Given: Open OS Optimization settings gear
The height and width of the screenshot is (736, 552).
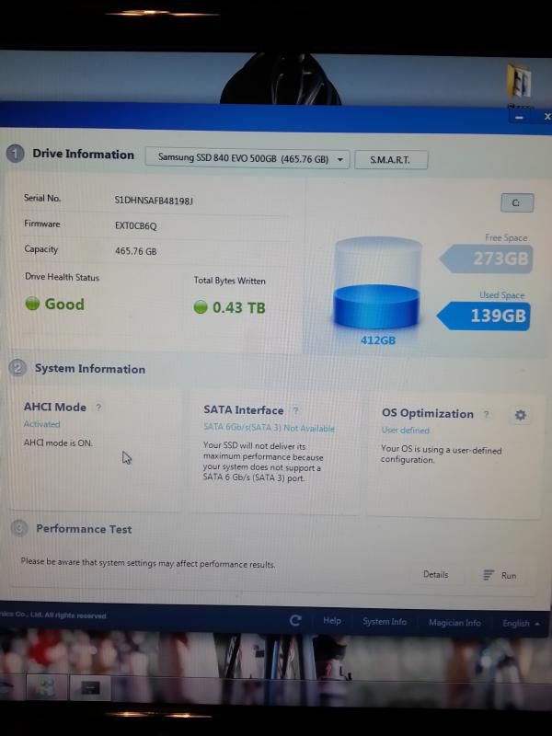Looking at the screenshot, I should [x=521, y=415].
